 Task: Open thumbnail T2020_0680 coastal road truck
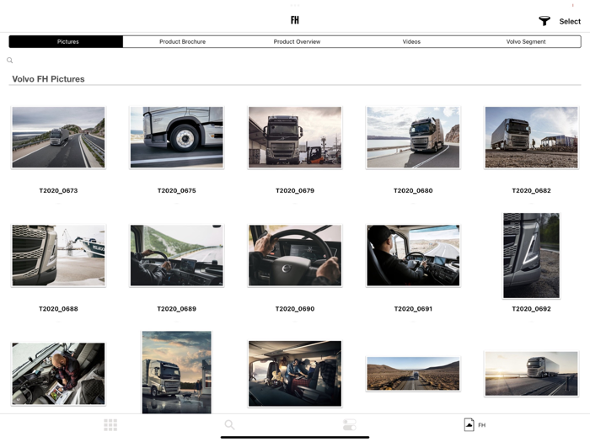pos(413,137)
